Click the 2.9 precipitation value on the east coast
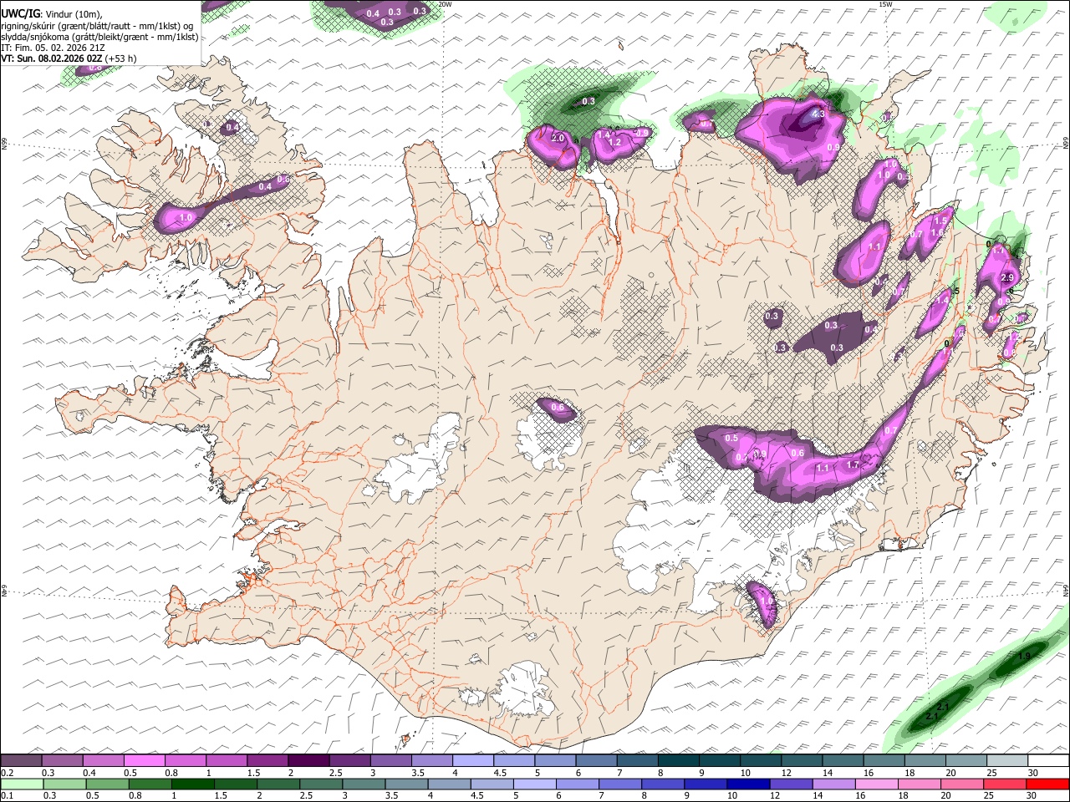The height and width of the screenshot is (802, 1070). coord(1007,278)
